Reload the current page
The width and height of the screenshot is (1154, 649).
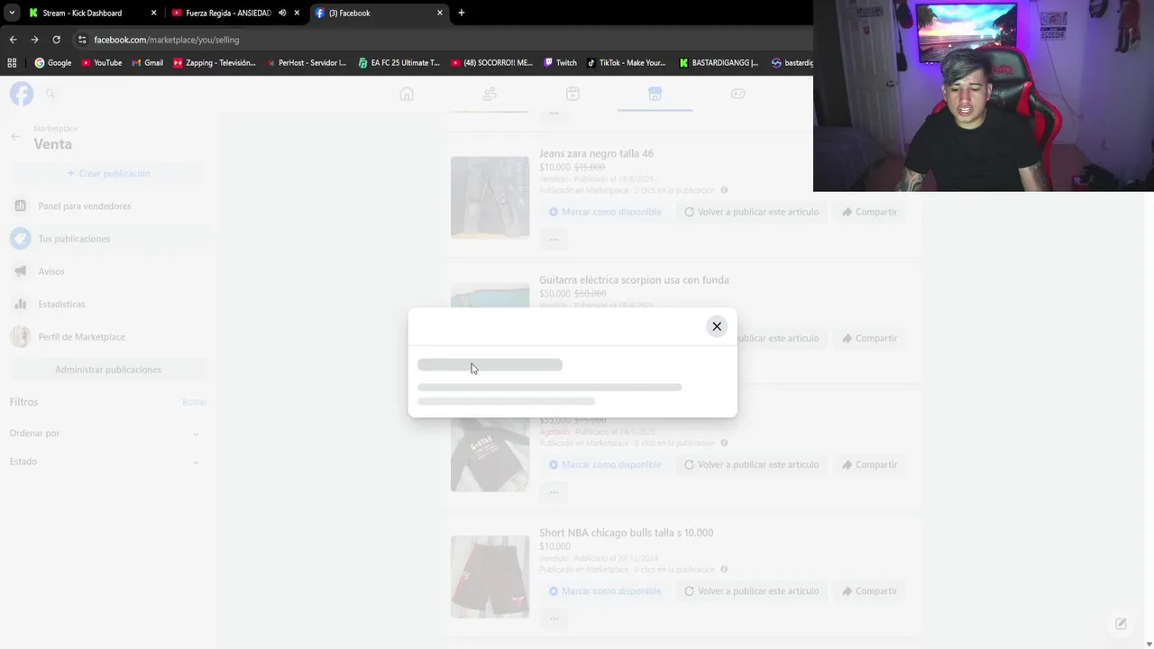[56, 40]
